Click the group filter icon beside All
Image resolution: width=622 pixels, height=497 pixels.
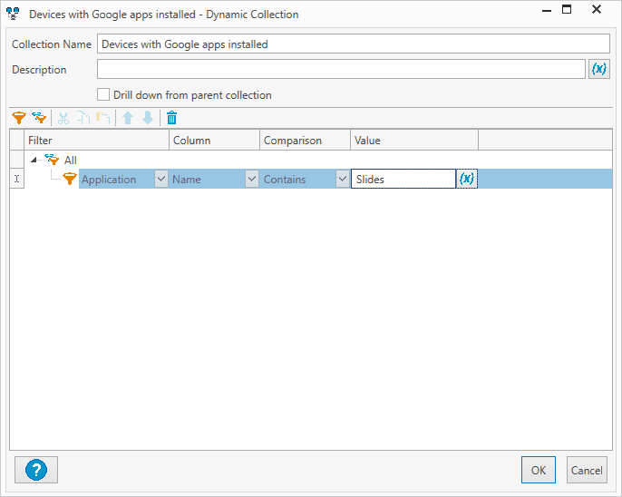click(x=52, y=160)
